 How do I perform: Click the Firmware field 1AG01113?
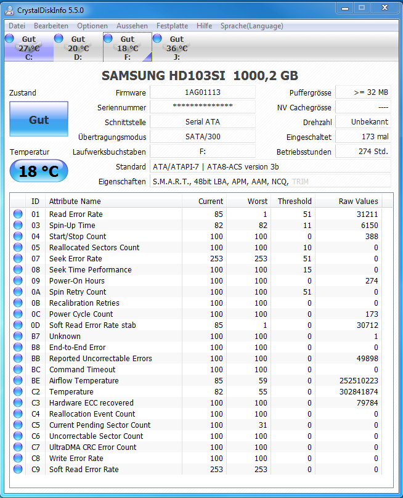[203, 92]
